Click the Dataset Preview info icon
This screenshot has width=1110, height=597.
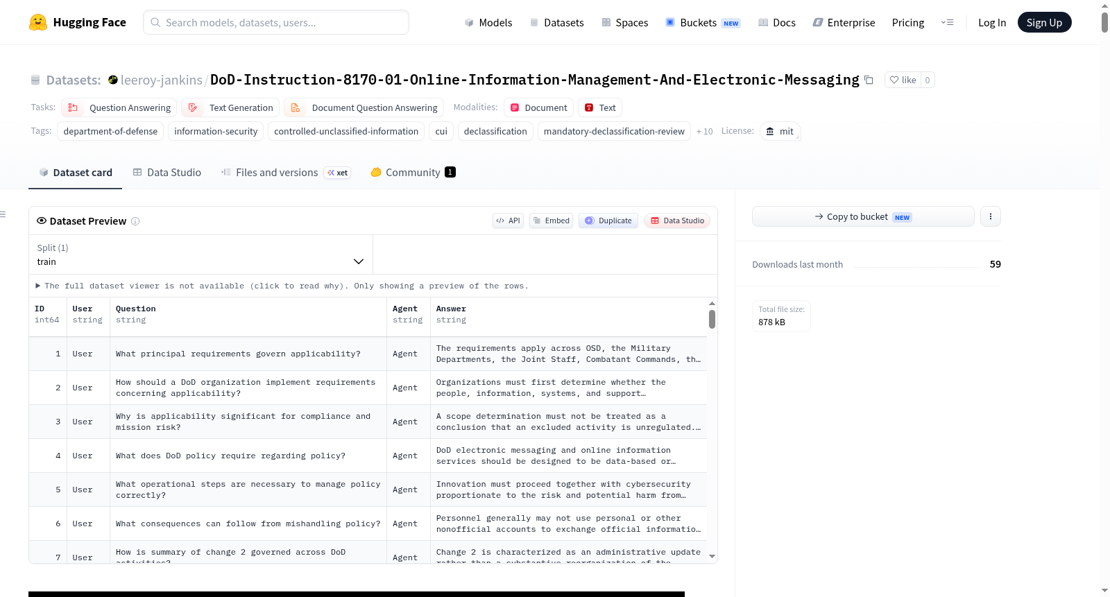tap(135, 221)
